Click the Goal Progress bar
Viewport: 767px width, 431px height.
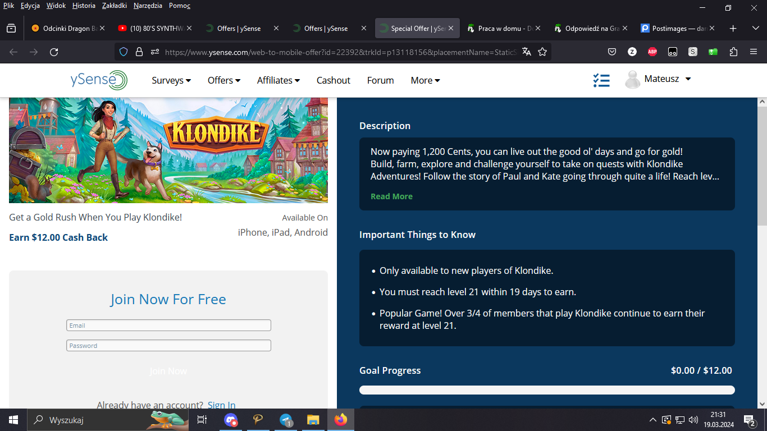click(x=547, y=390)
